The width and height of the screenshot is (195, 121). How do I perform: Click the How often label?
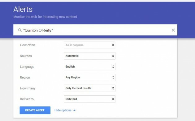pyautogui.click(x=28, y=45)
